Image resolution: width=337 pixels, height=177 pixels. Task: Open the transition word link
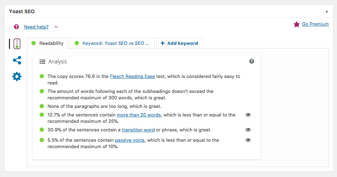[138, 130]
